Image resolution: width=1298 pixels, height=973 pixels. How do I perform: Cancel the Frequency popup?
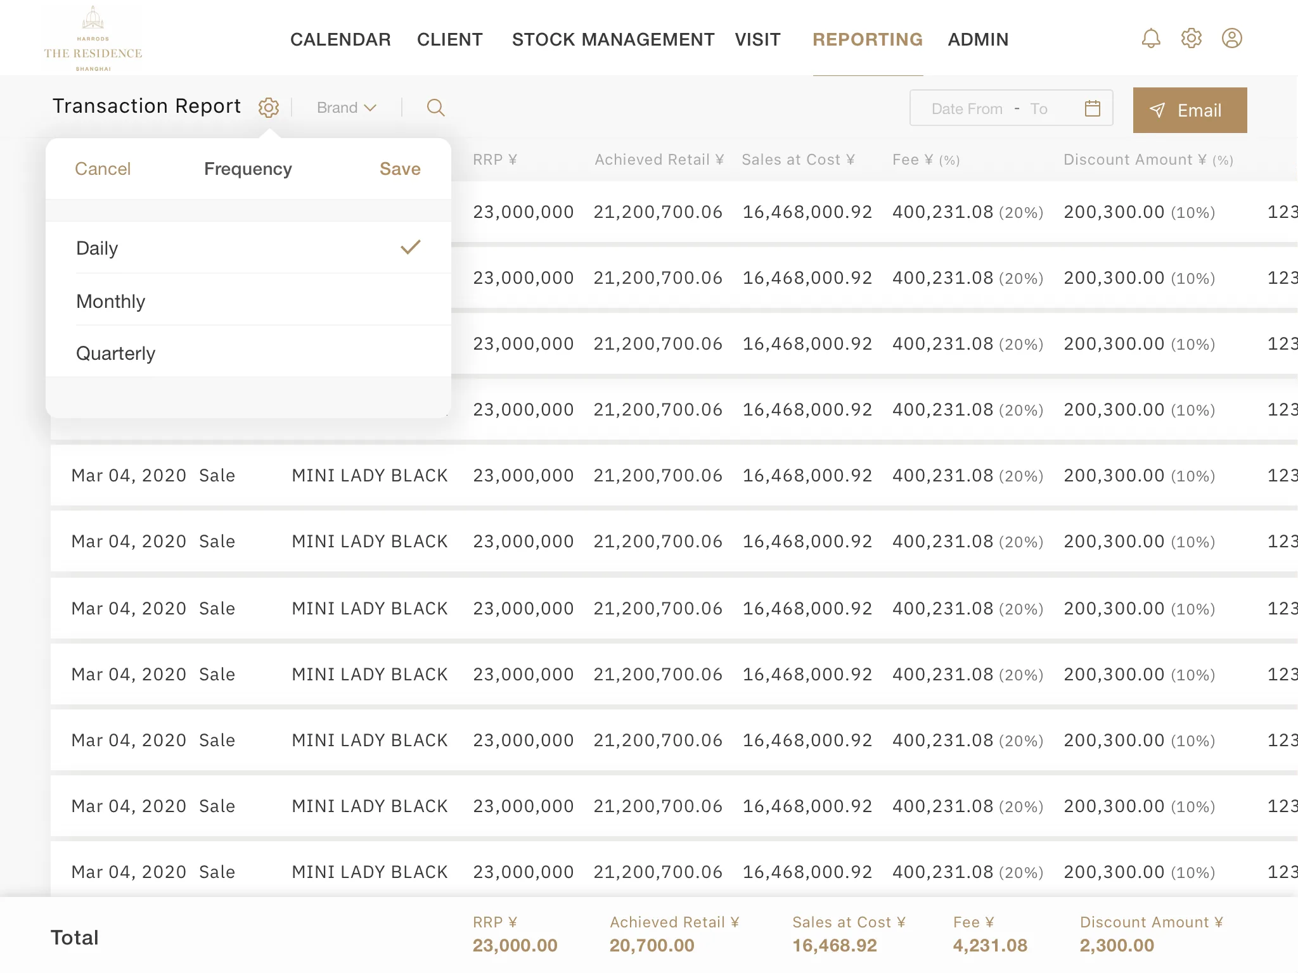(x=103, y=169)
